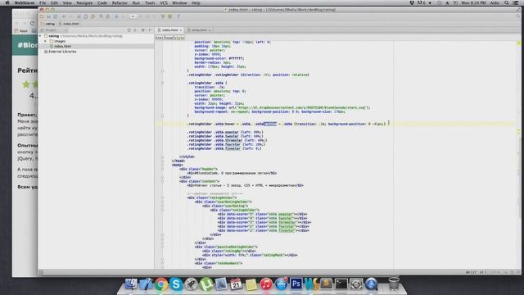The height and width of the screenshot is (295, 524).
Task: Open the Run menu
Action: [x=136, y=2]
